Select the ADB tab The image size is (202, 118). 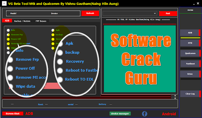(7, 21)
